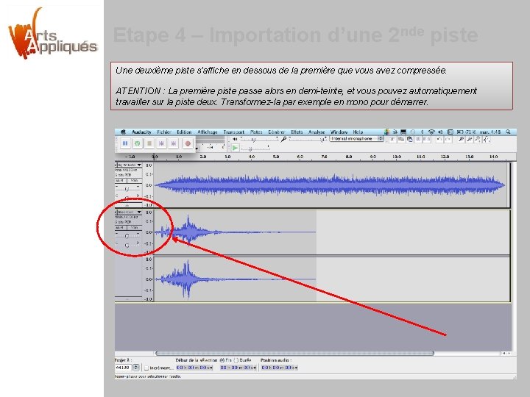The height and width of the screenshot is (397, 530).
Task: Click the playback speed slider
Action: (x=255, y=148)
